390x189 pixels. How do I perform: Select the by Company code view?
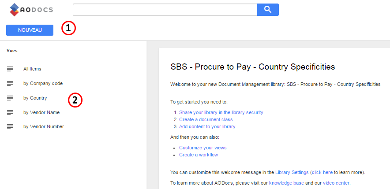coord(43,83)
